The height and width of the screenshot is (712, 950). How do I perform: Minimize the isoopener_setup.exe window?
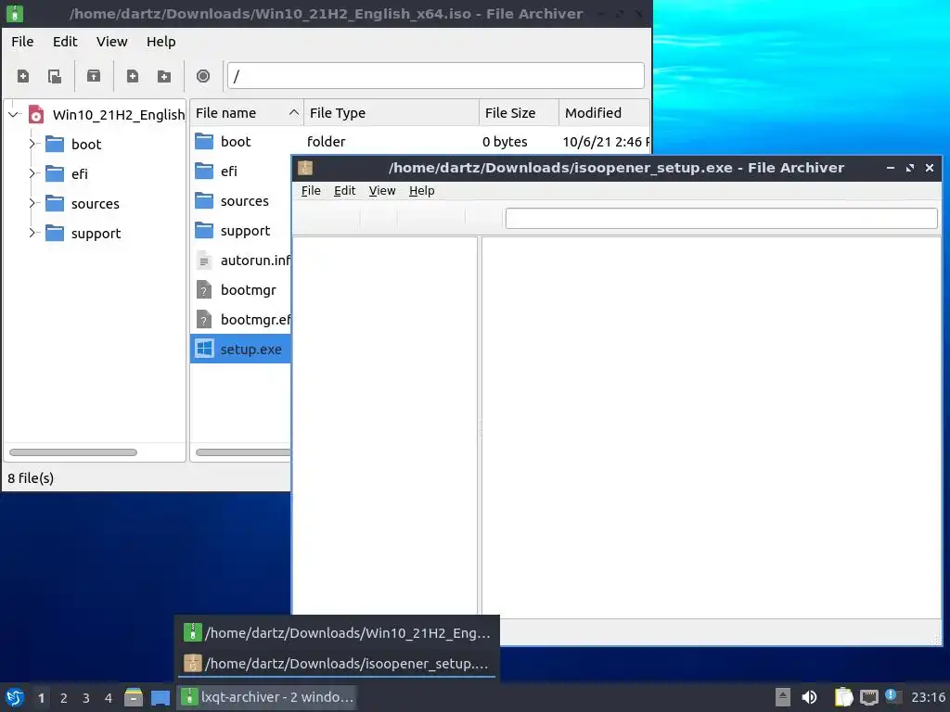891,168
